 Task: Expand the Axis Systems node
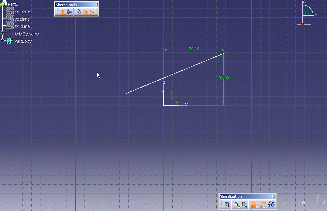pyautogui.click(x=2, y=33)
